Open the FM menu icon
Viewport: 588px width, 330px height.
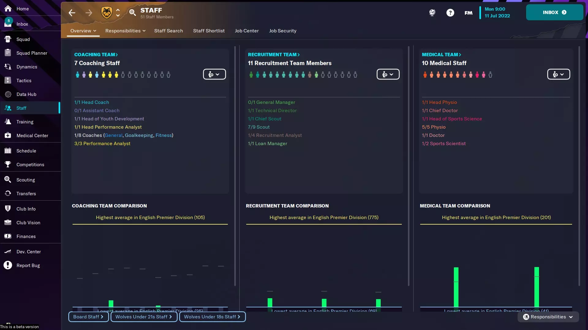tap(468, 13)
